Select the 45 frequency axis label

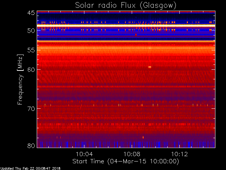(31, 13)
